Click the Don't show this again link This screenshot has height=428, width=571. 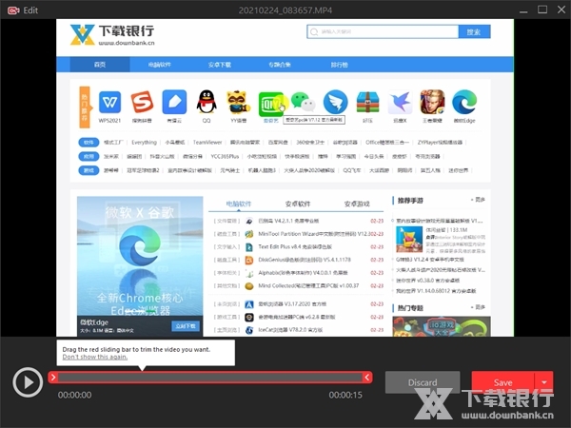coord(94,357)
